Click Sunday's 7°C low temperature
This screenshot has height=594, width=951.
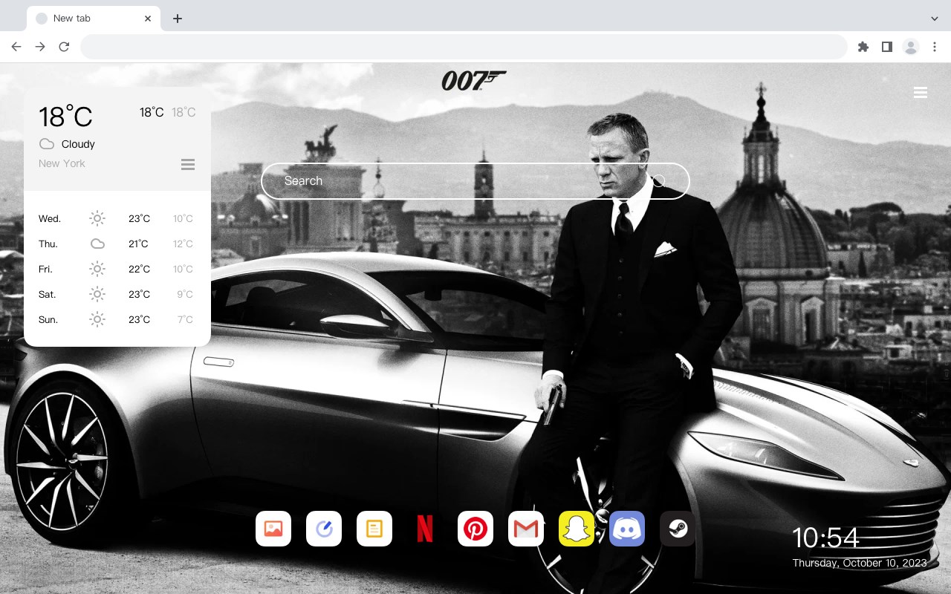tap(185, 319)
